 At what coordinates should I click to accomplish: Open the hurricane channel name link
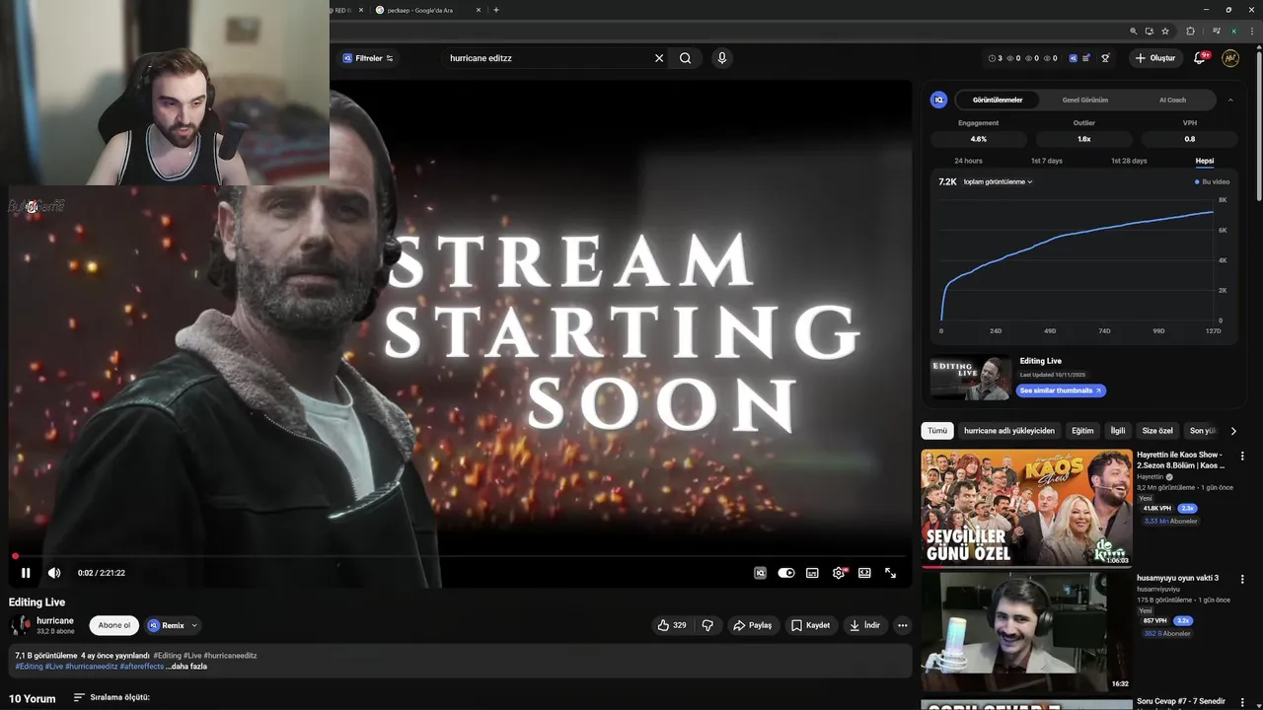[x=55, y=620]
